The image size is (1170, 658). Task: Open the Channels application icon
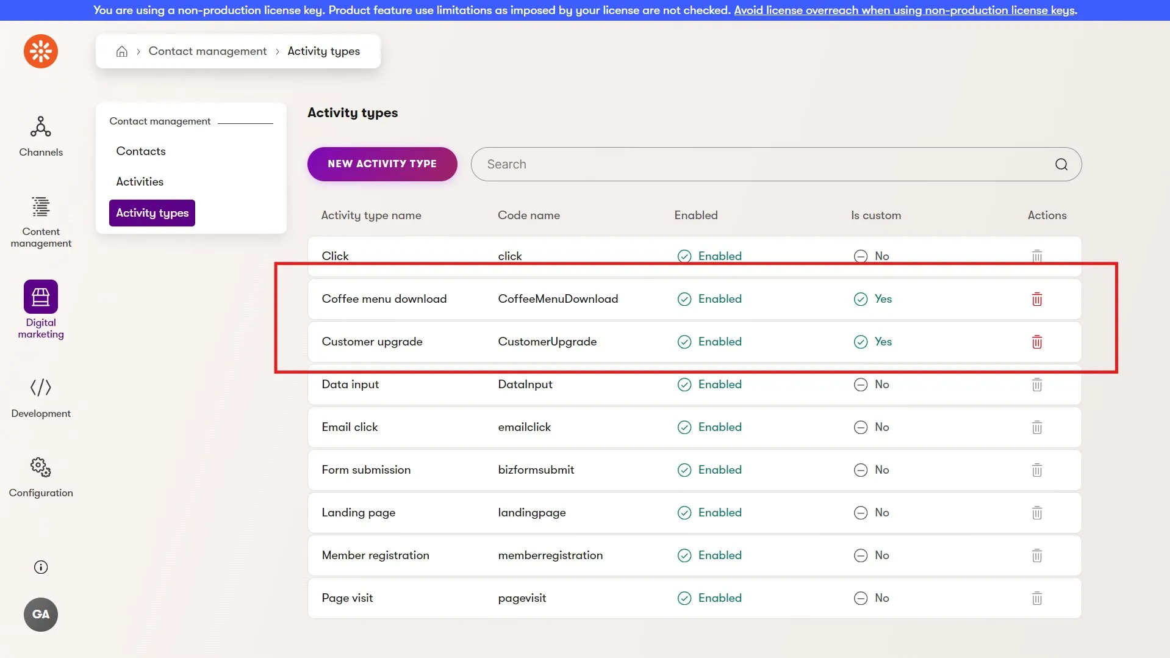tap(41, 126)
